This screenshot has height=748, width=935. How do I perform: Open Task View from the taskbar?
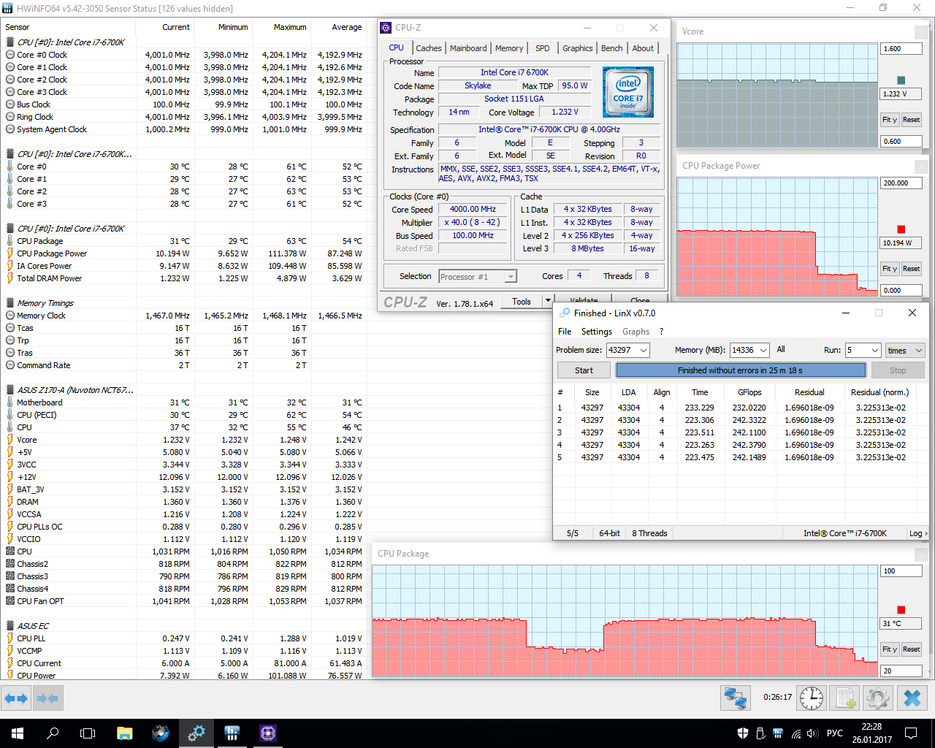88,733
